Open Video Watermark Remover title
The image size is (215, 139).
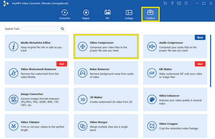[38, 69]
